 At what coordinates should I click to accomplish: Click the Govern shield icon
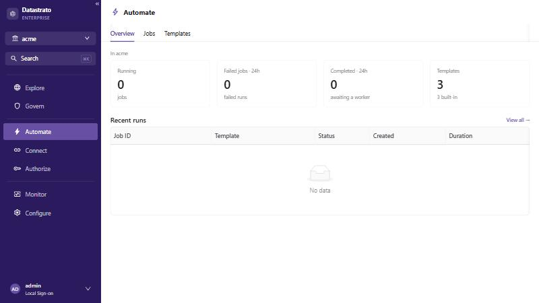18,106
